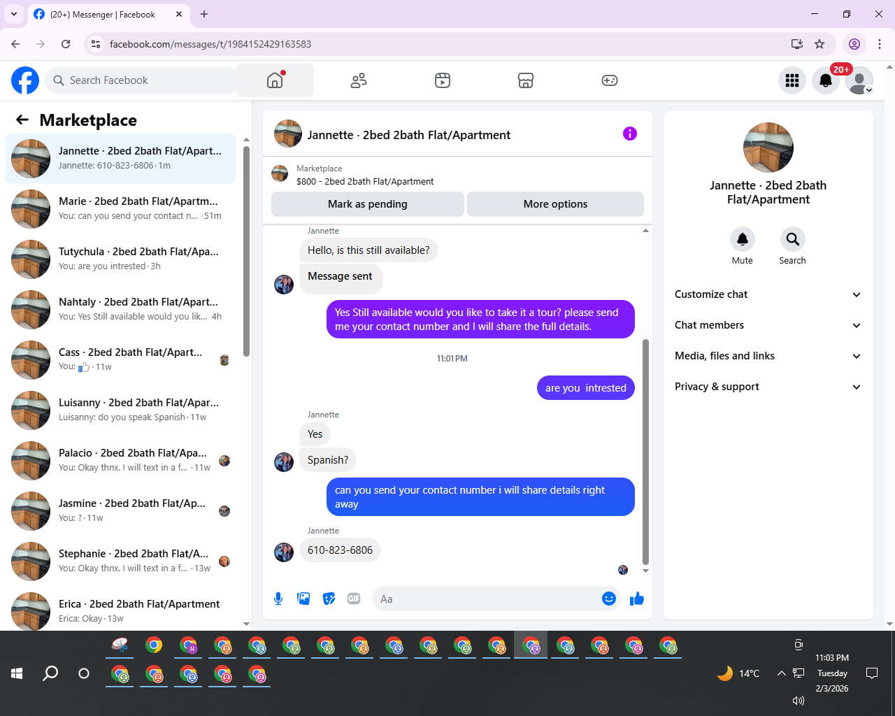Open Marie 2bed 2bath conversation

pyautogui.click(x=120, y=209)
